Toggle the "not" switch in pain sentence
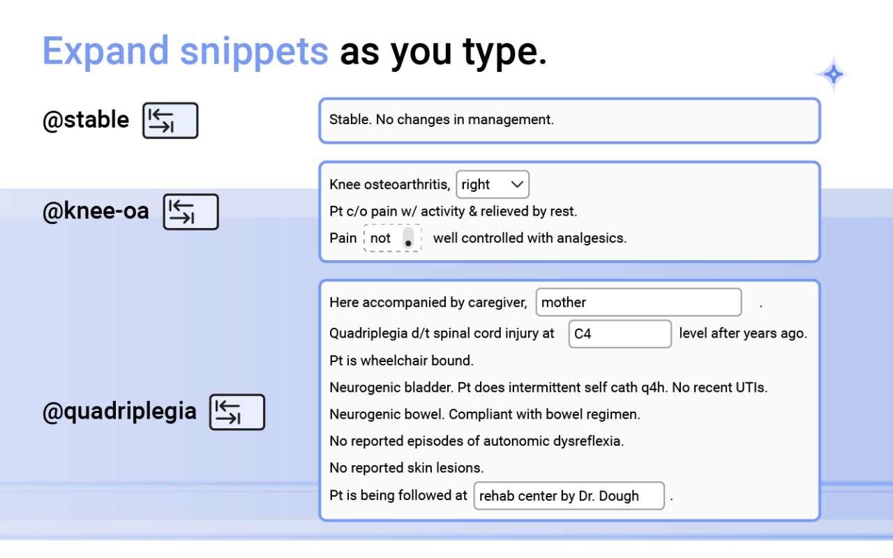The image size is (893, 558). coord(408,239)
